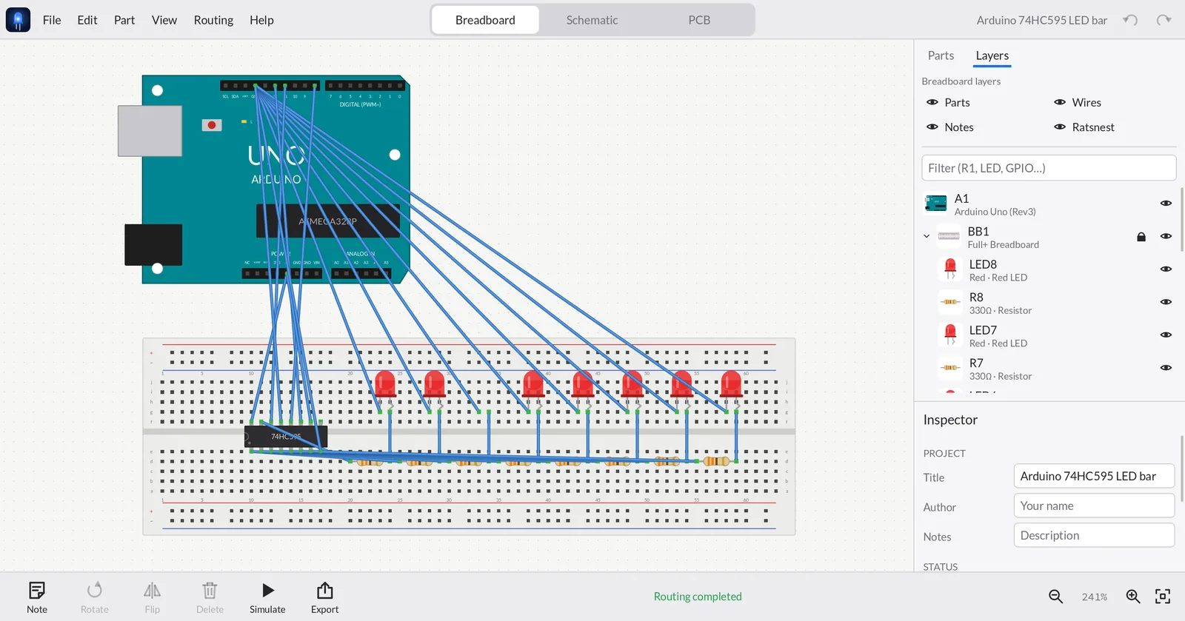Select the LED8 part icon
This screenshot has height=621, width=1185.
[x=950, y=269]
